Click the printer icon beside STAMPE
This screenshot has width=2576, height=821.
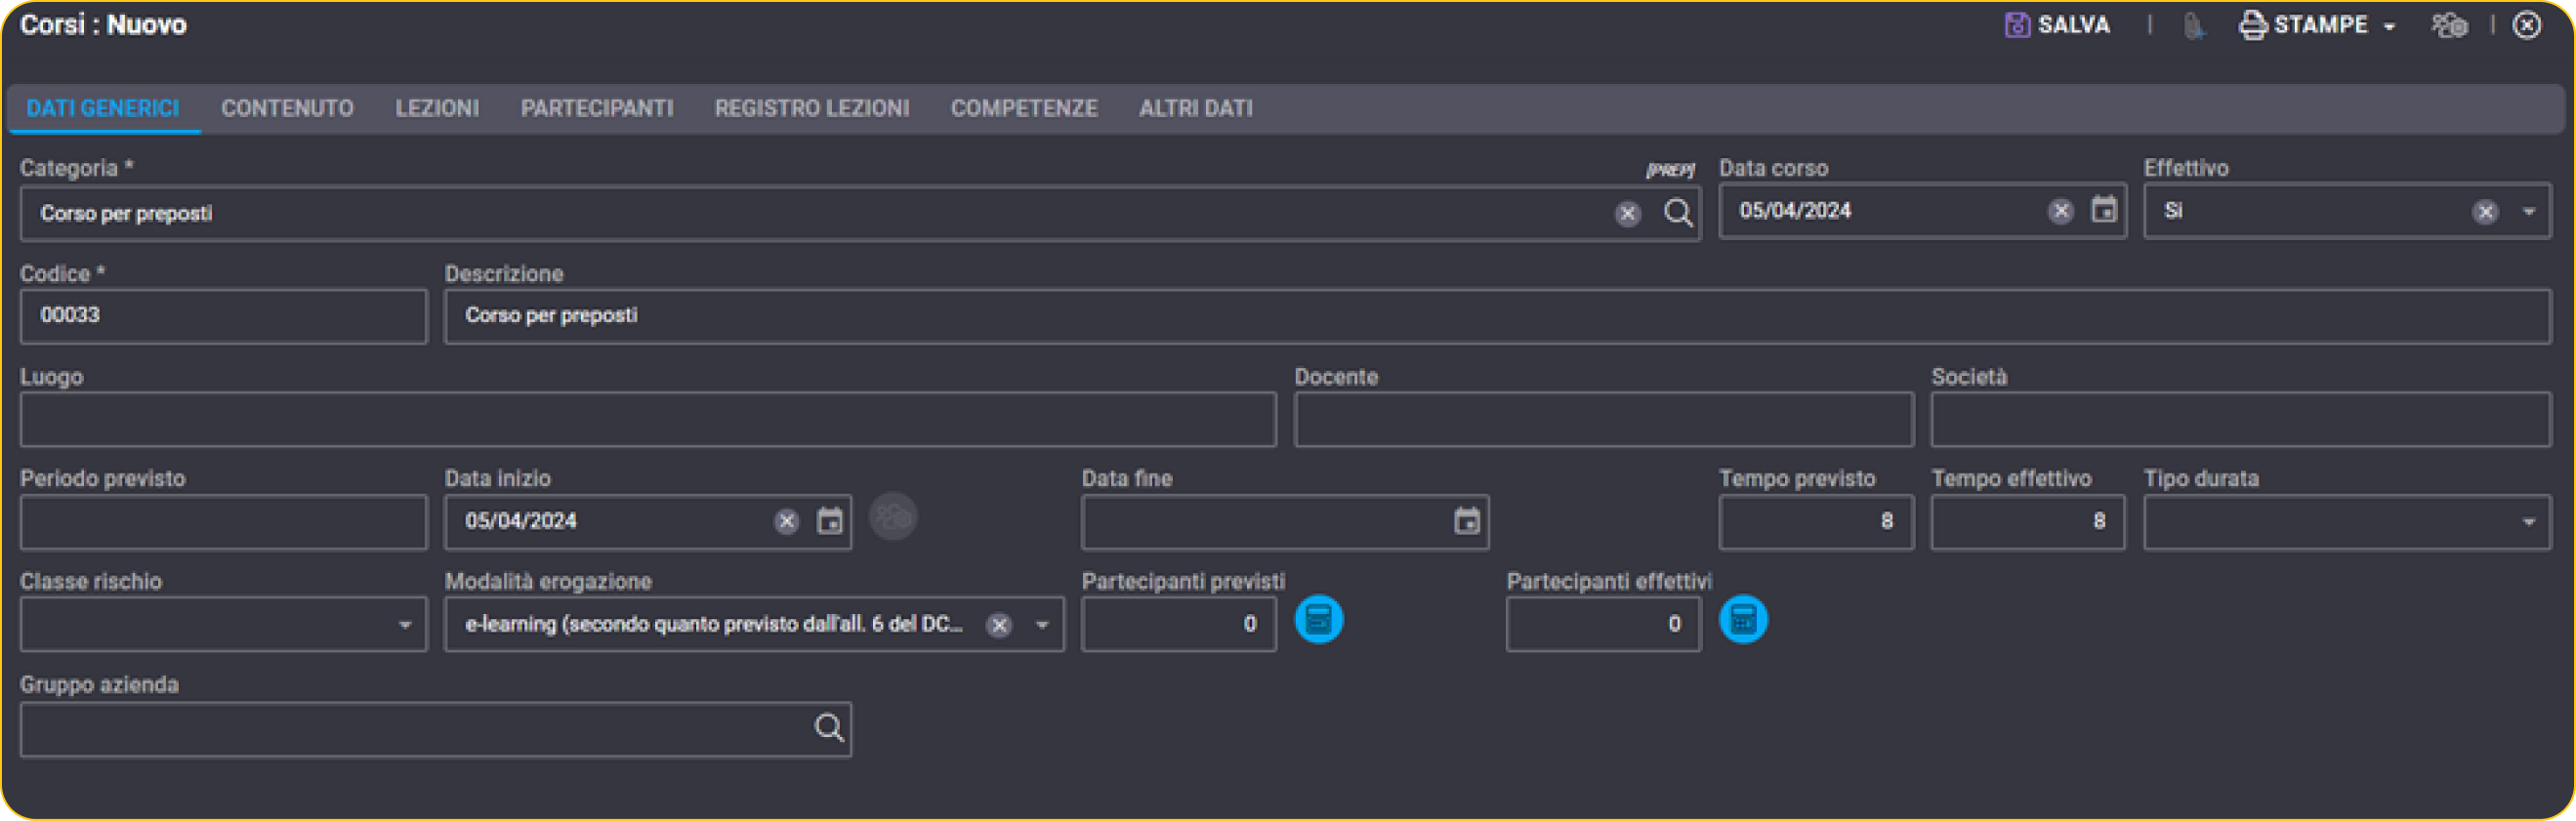pyautogui.click(x=2252, y=25)
